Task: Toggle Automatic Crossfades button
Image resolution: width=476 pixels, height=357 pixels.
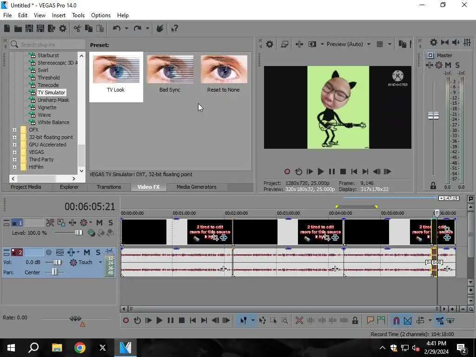Action: (x=408, y=320)
